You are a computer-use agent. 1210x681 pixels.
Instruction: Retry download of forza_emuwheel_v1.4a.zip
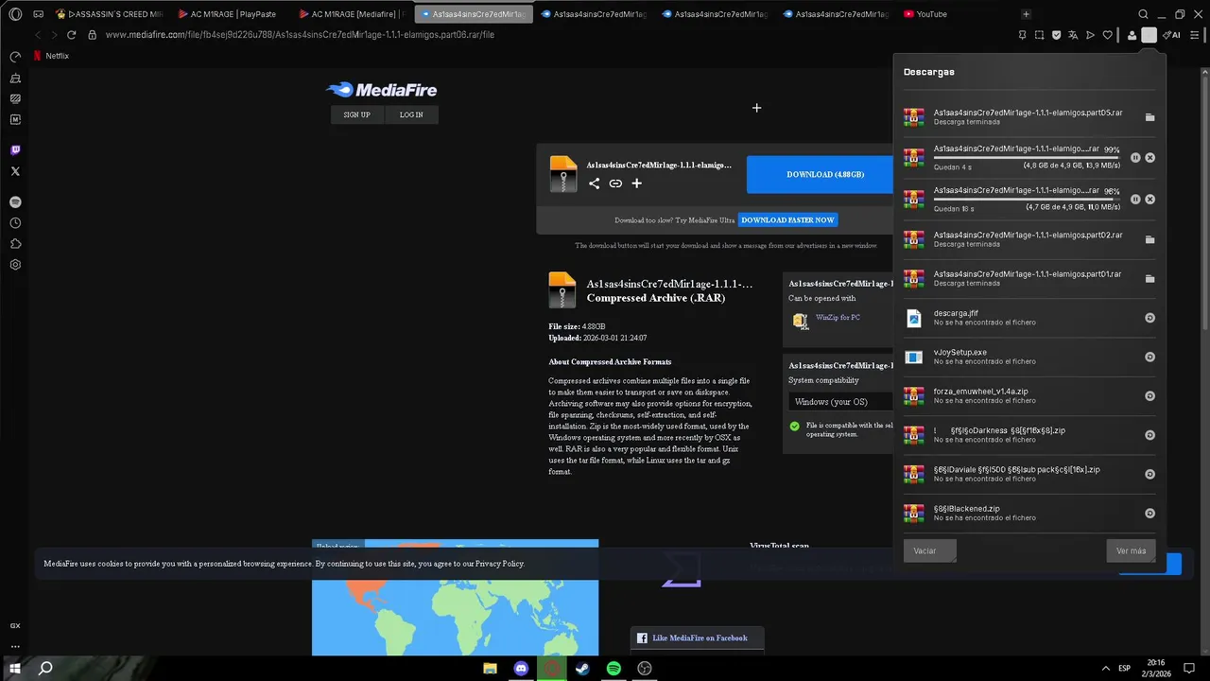(x=1149, y=396)
